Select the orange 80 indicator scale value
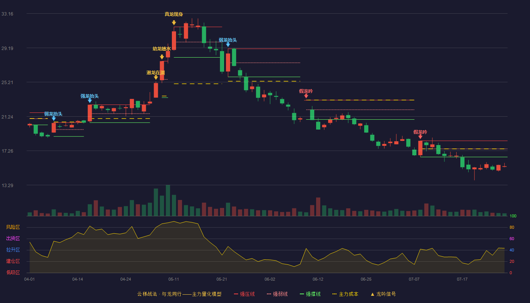 pos(512,227)
